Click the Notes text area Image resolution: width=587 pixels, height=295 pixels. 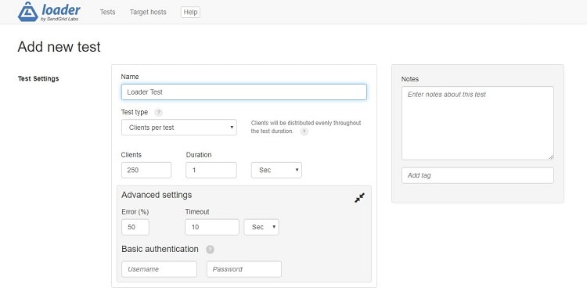point(477,123)
